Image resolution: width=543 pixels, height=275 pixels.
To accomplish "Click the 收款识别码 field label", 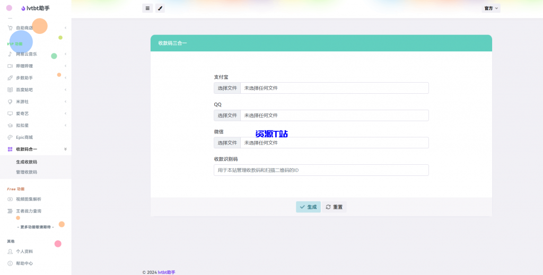I will click(226, 159).
